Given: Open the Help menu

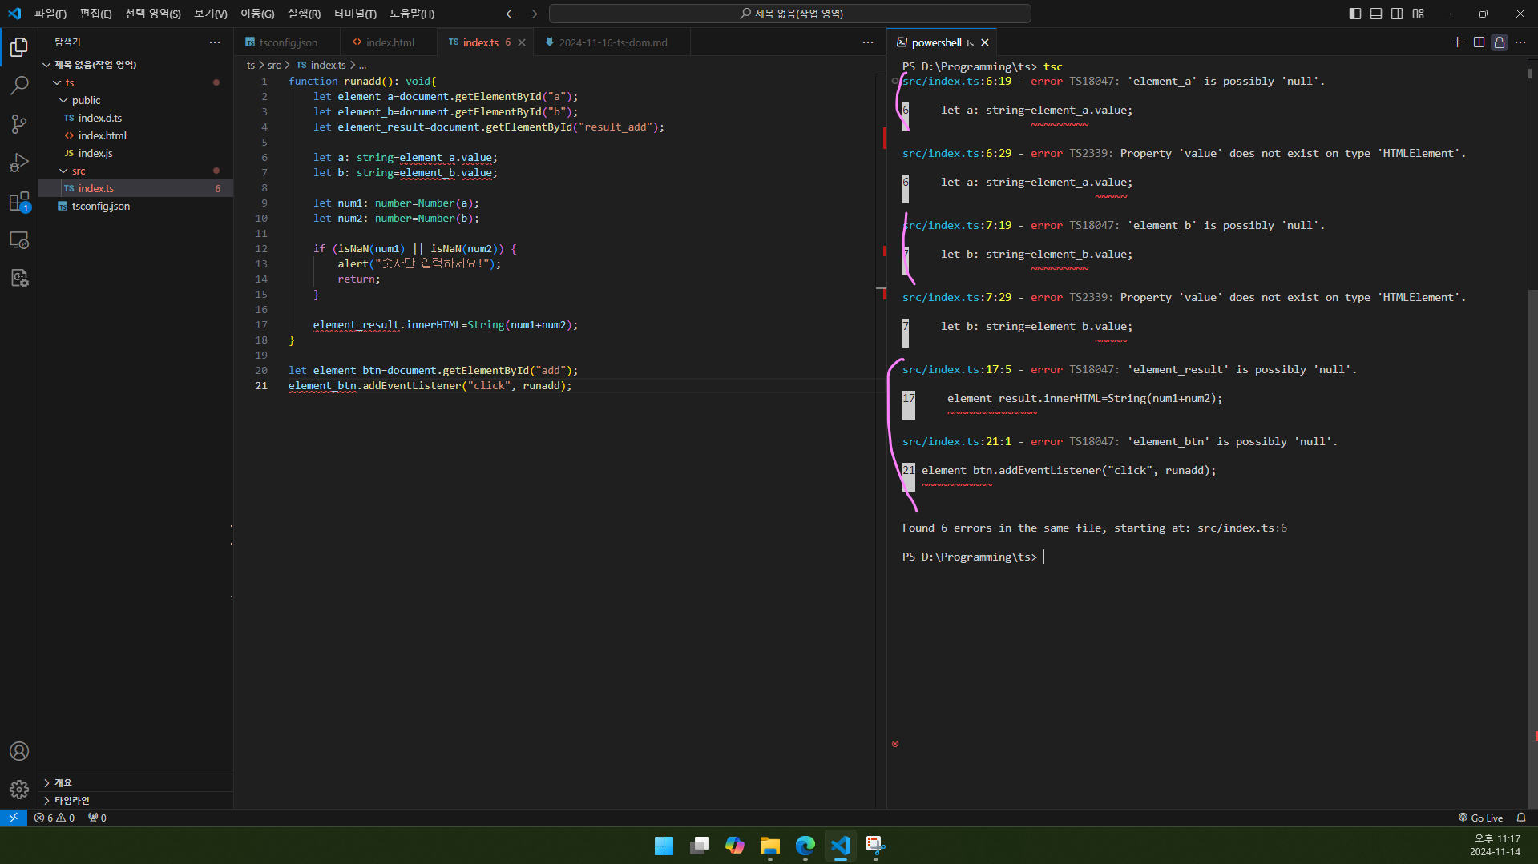Looking at the screenshot, I should 412,14.
